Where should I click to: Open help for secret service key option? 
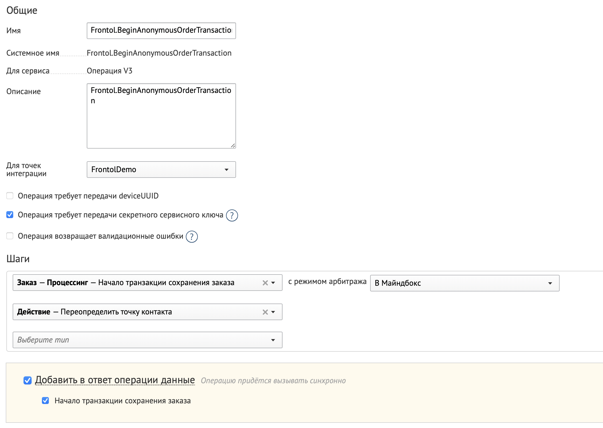click(x=232, y=215)
